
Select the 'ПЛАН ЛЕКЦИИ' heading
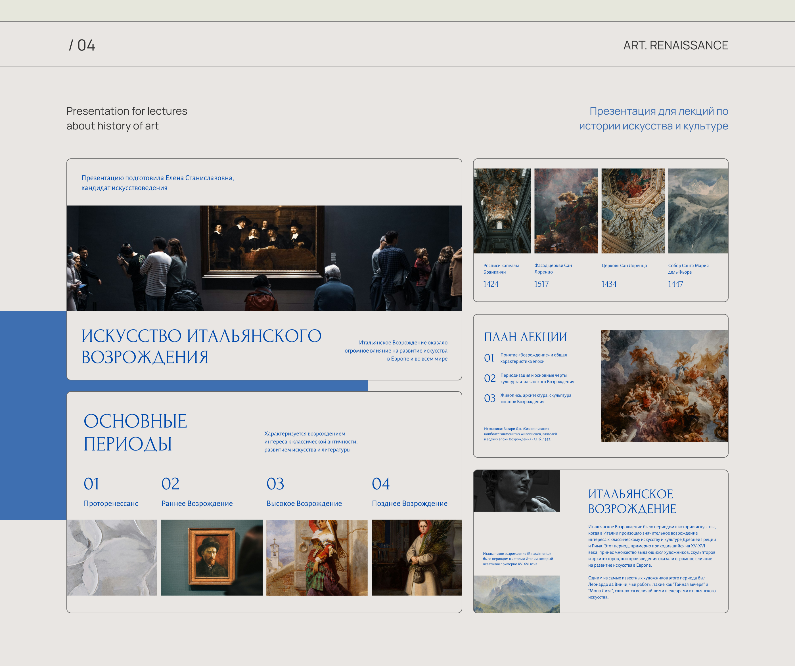(525, 337)
